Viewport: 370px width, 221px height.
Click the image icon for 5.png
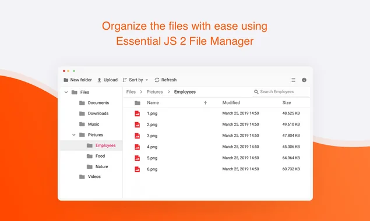137,158
